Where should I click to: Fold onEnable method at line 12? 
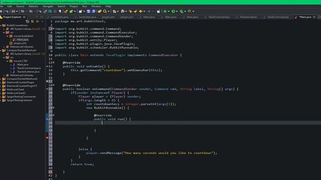click(x=54, y=62)
